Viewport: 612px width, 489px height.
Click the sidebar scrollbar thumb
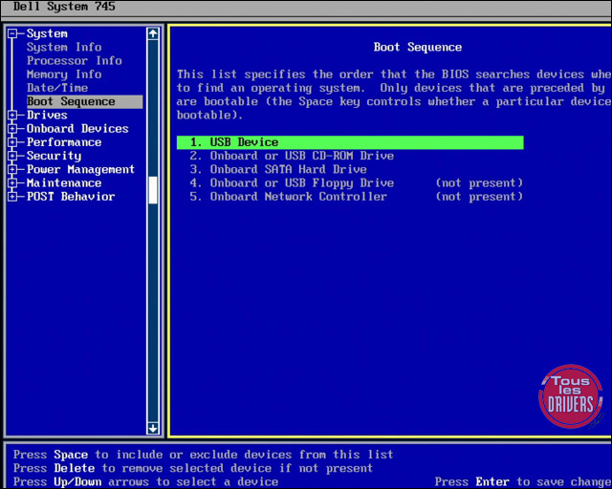tap(153, 190)
